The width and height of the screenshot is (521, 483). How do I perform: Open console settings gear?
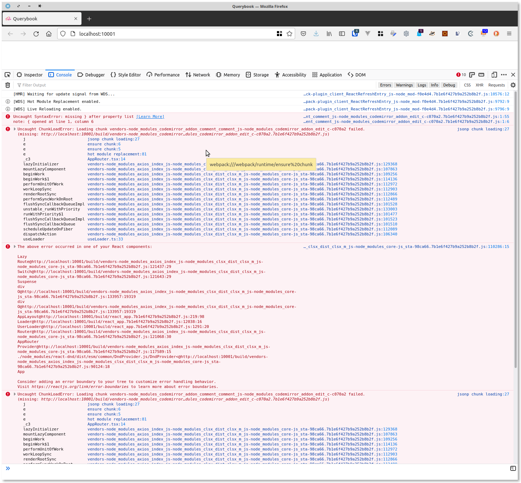[x=513, y=85]
